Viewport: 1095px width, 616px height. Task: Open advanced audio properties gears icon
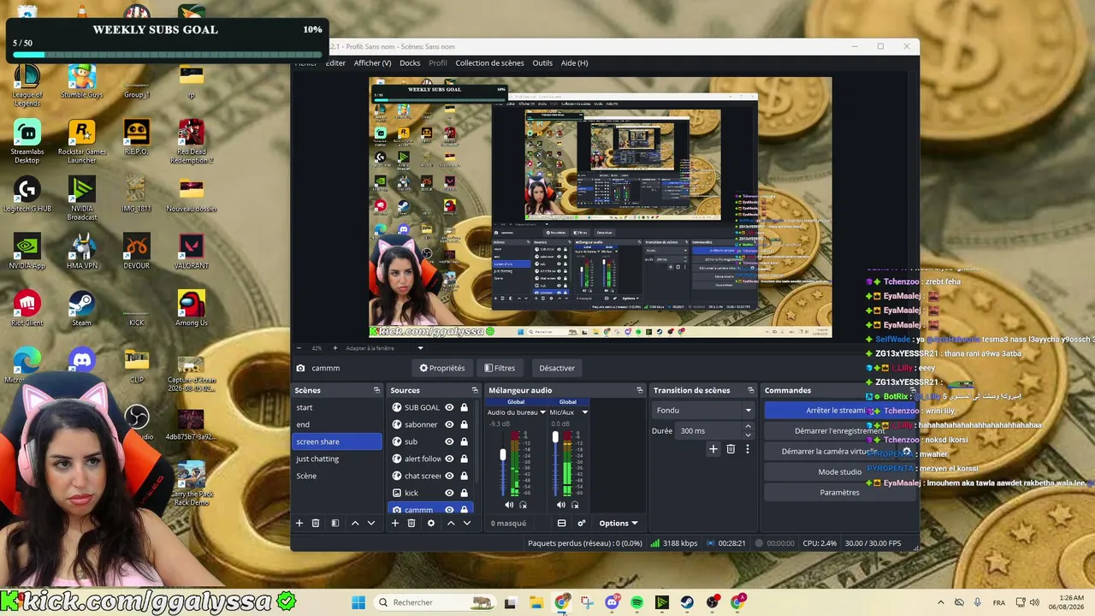point(582,523)
